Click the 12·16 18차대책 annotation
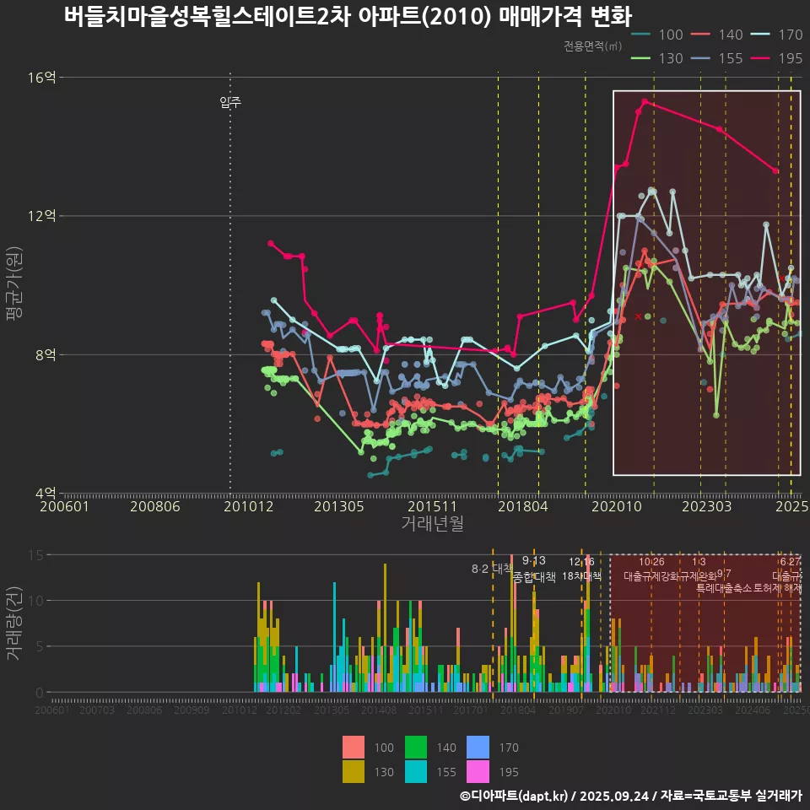This screenshot has width=810, height=810. [x=581, y=569]
